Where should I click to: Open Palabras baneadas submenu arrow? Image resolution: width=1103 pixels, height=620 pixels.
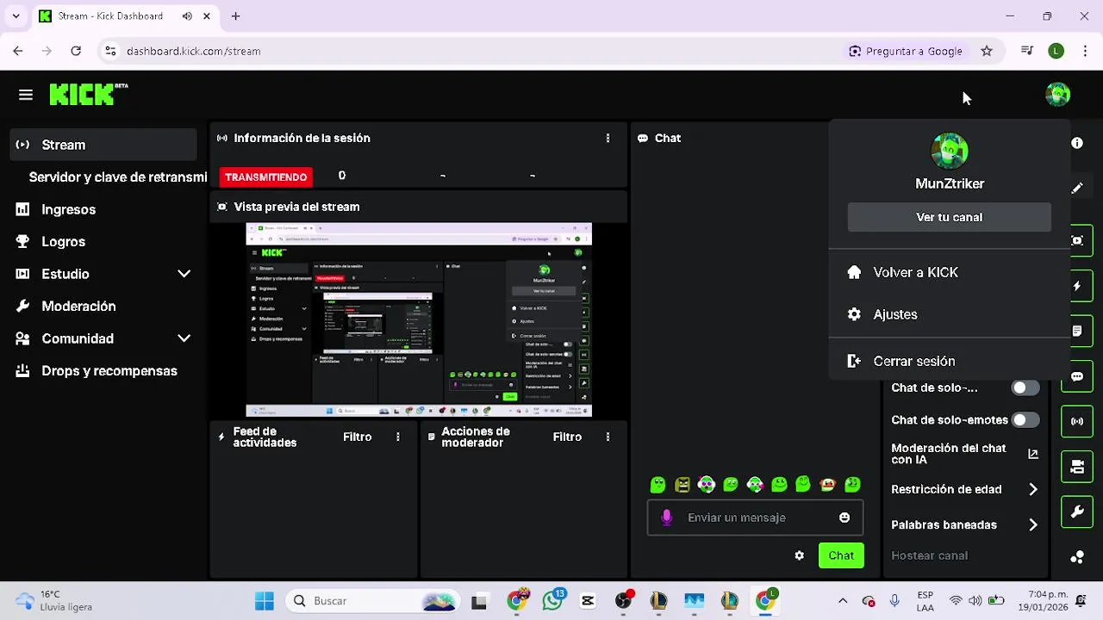point(1033,524)
